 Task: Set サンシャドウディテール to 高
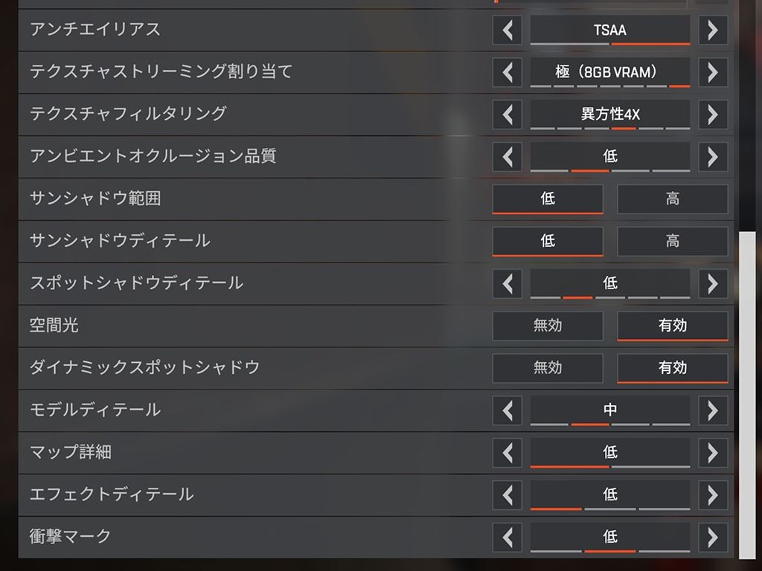(673, 241)
